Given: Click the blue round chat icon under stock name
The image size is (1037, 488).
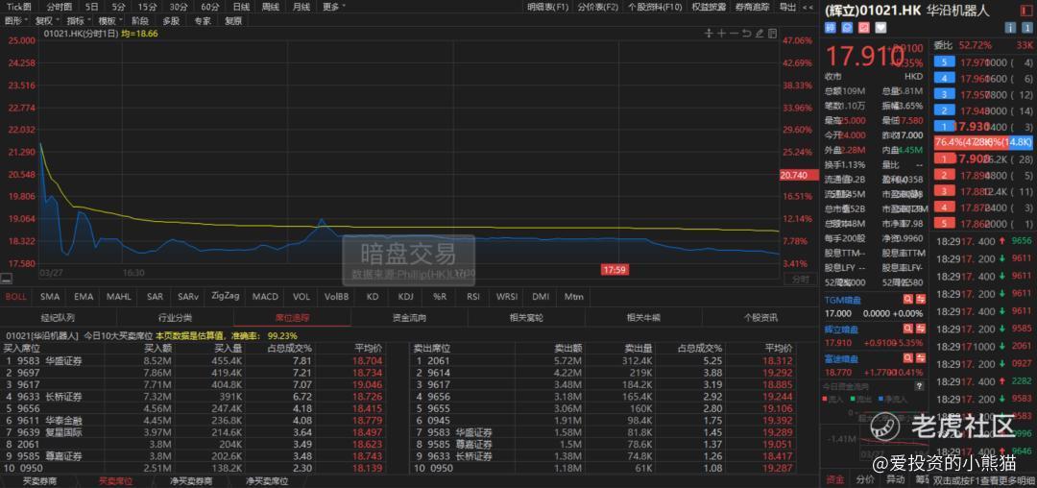Looking at the screenshot, I should (847, 27).
